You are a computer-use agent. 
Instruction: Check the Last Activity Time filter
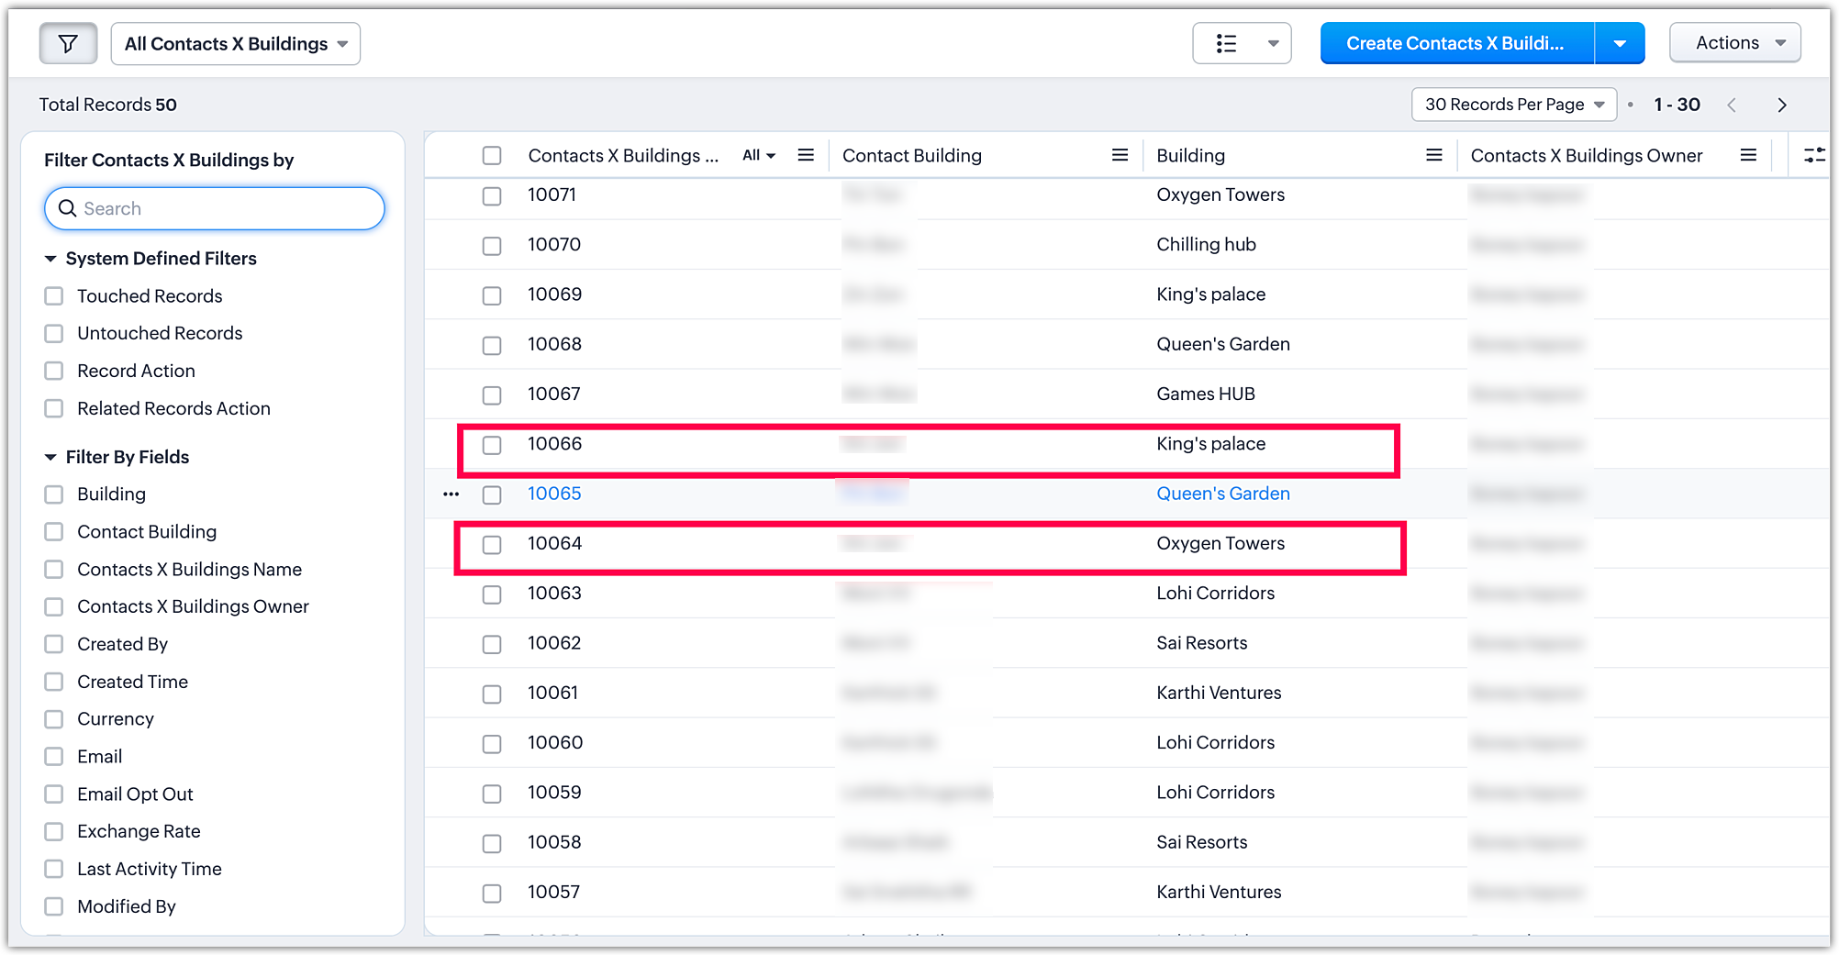54,869
